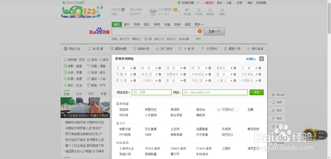Edit the 4399游戏 entry via pencil icon
331x159 pixels.
tap(206, 74)
